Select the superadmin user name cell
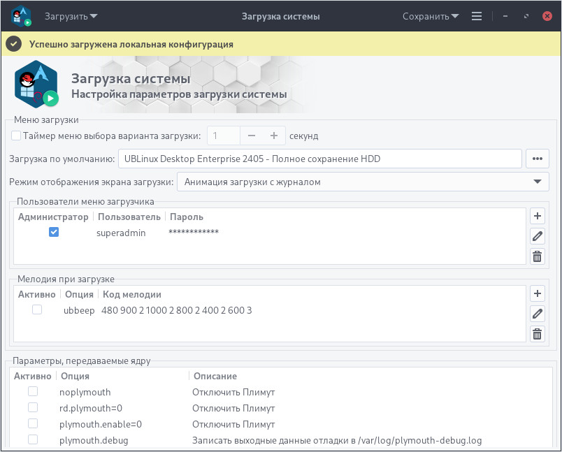Image resolution: width=562 pixels, height=452 pixels. [x=121, y=233]
